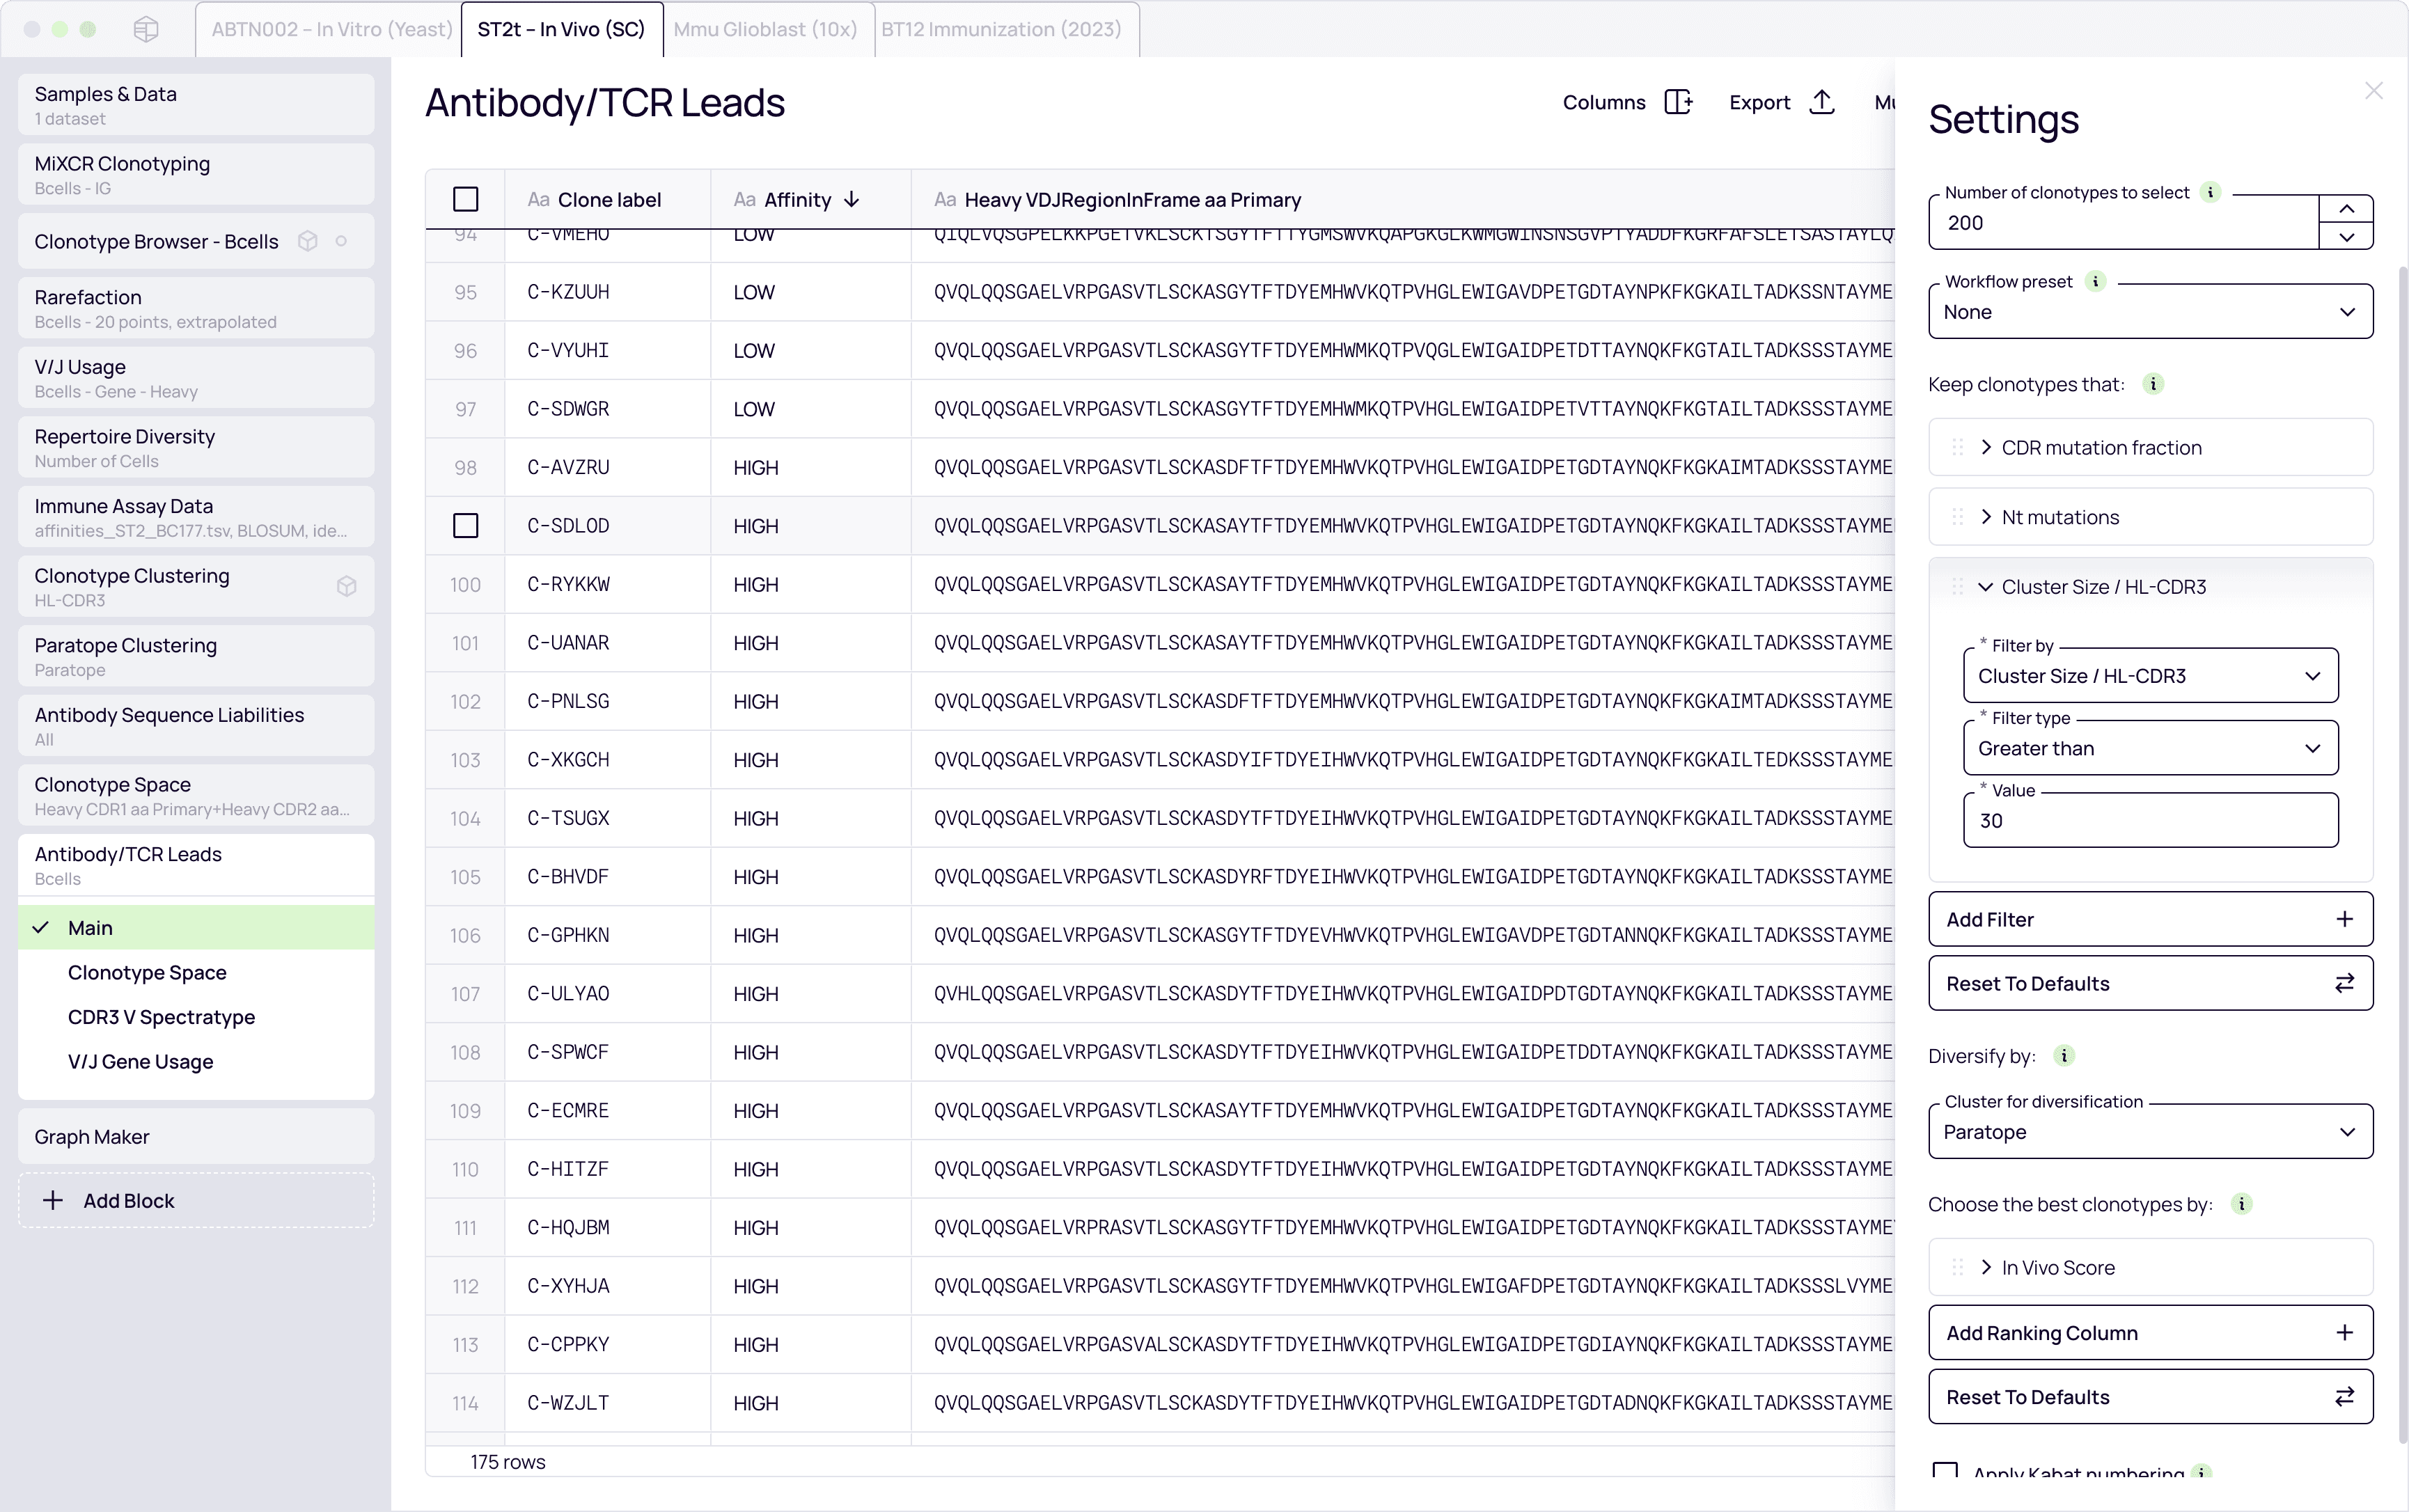Open Cluster for diversification dropdown
The image size is (2409, 1512).
(x=2150, y=1132)
